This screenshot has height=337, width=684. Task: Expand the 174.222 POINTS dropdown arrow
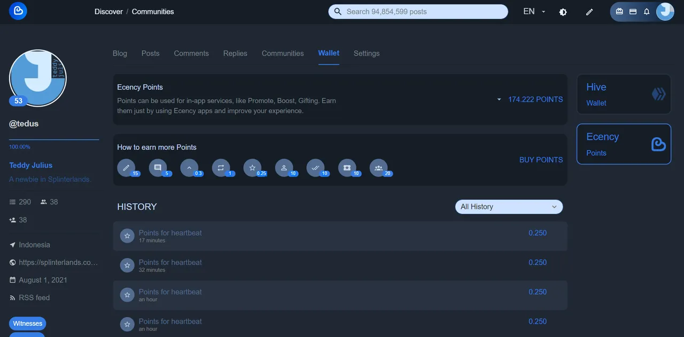[x=499, y=100]
